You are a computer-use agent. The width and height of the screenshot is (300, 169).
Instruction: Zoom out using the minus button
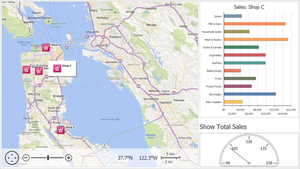coord(26,158)
